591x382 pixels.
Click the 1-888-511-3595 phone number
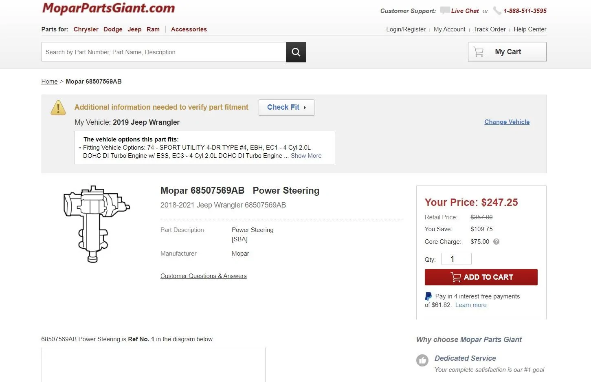pos(525,11)
